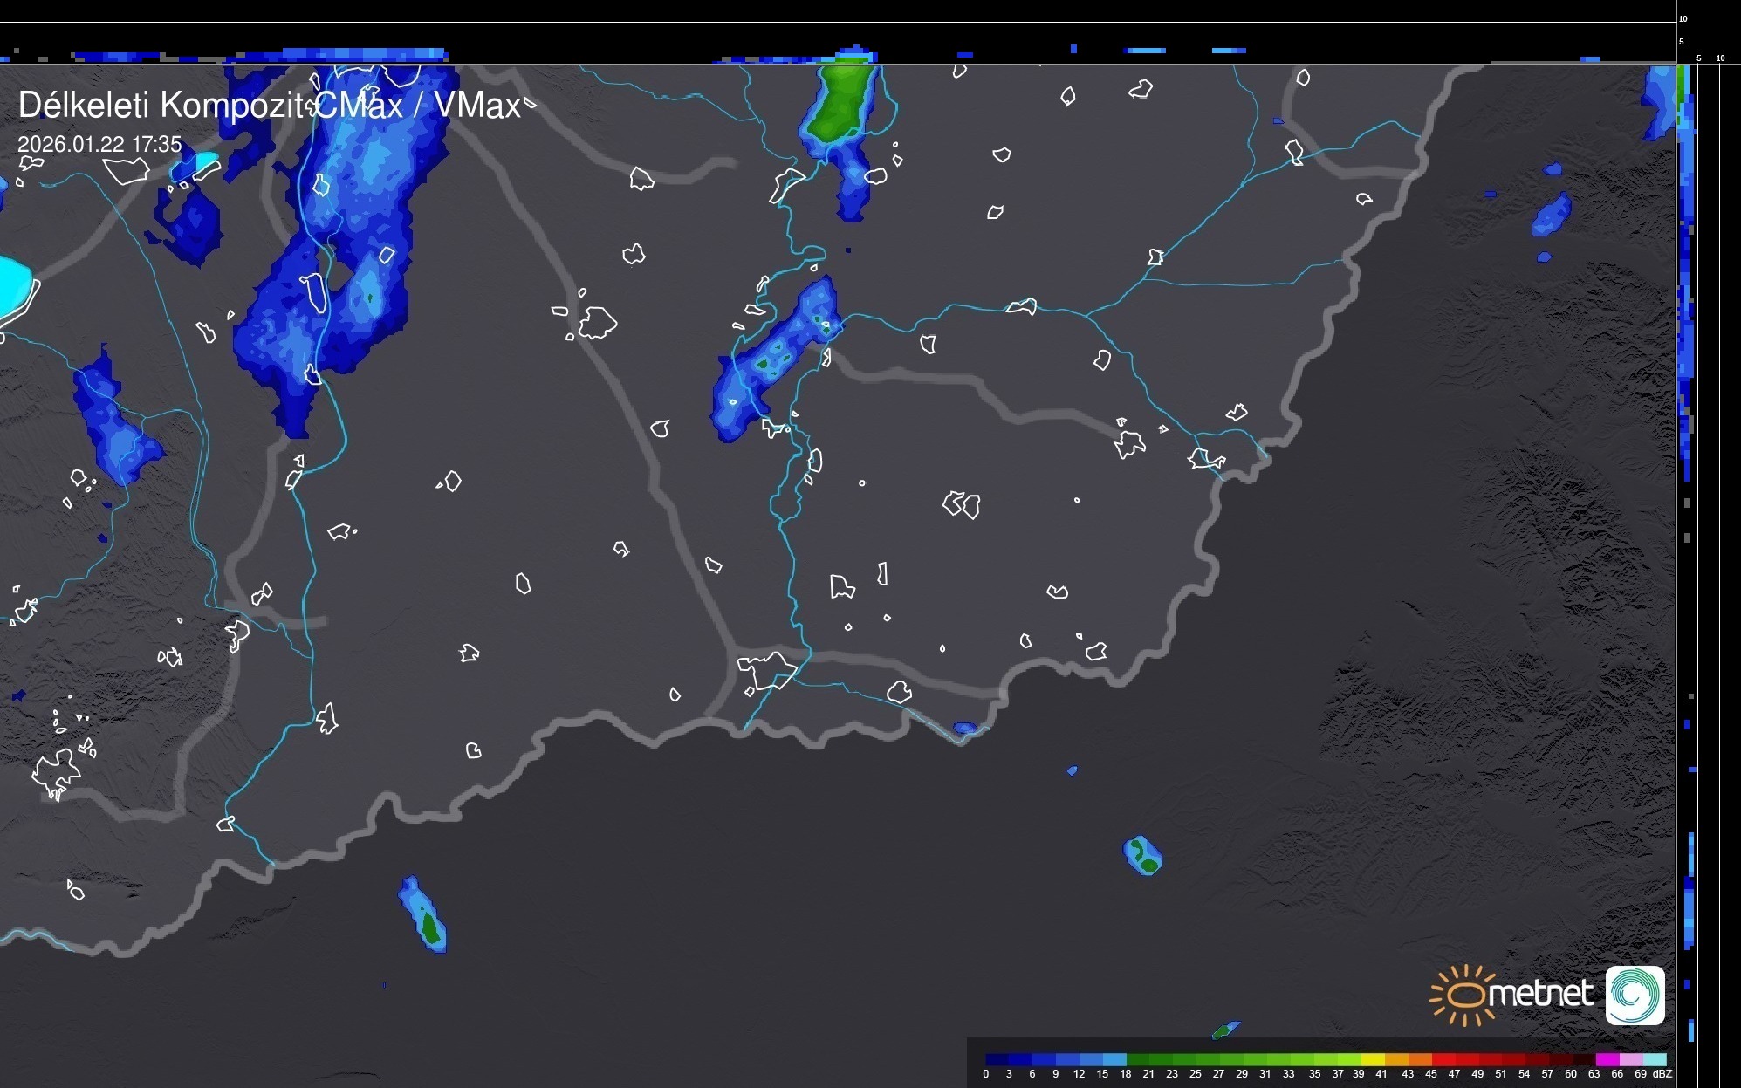Select the bright red 45 dBZ legend swatch

coord(1443,1060)
